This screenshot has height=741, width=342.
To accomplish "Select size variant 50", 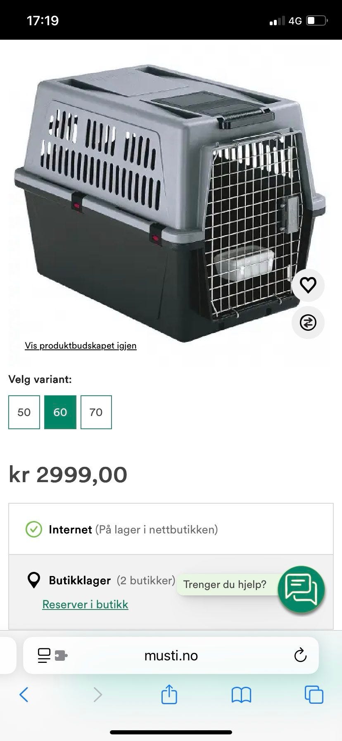I will pos(24,412).
